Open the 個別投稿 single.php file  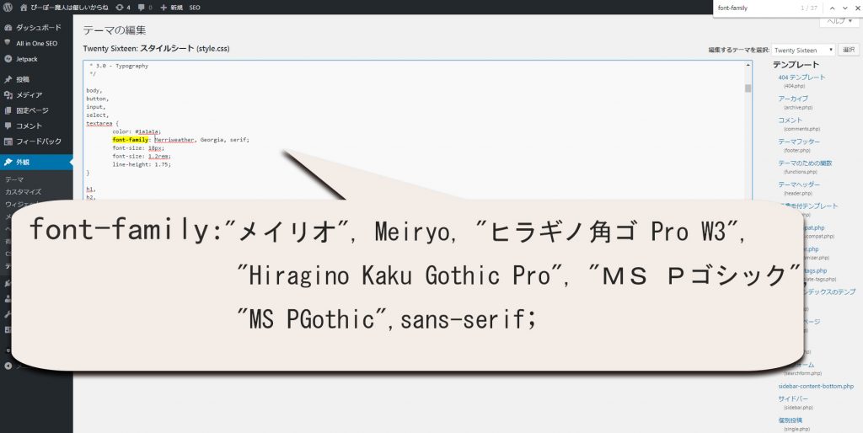(791, 420)
